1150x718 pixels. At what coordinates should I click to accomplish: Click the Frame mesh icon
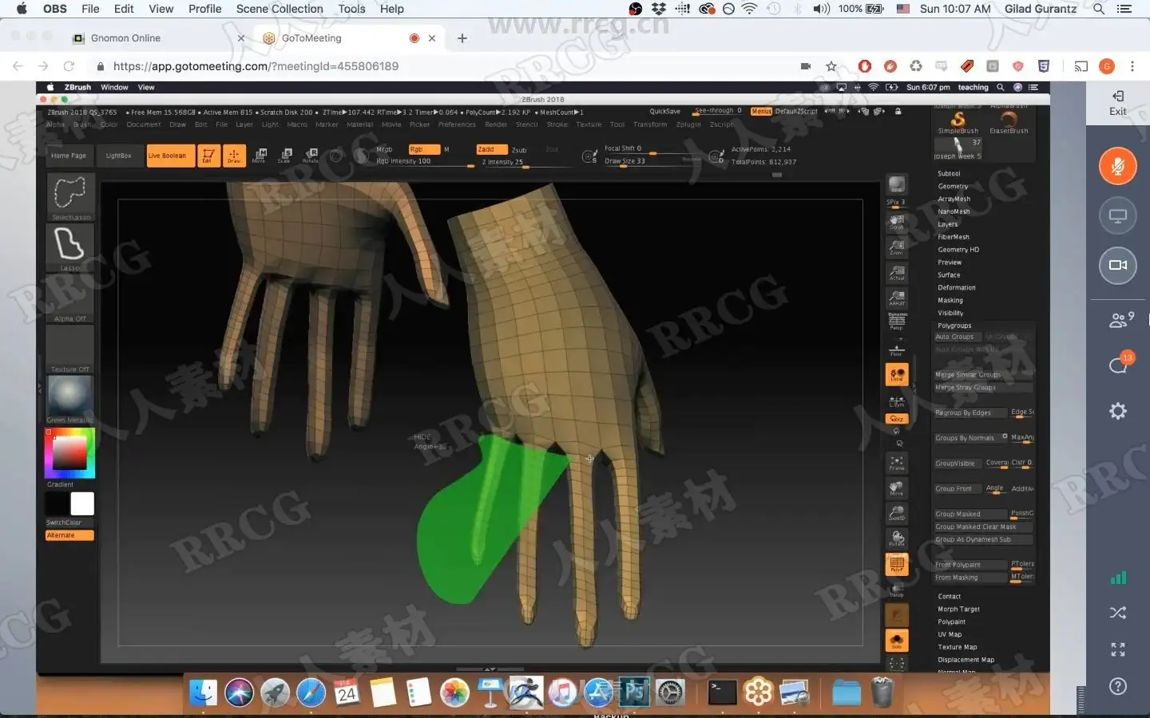click(x=897, y=463)
